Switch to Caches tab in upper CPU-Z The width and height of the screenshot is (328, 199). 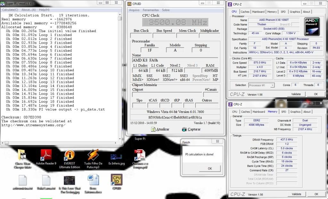(x=245, y=12)
